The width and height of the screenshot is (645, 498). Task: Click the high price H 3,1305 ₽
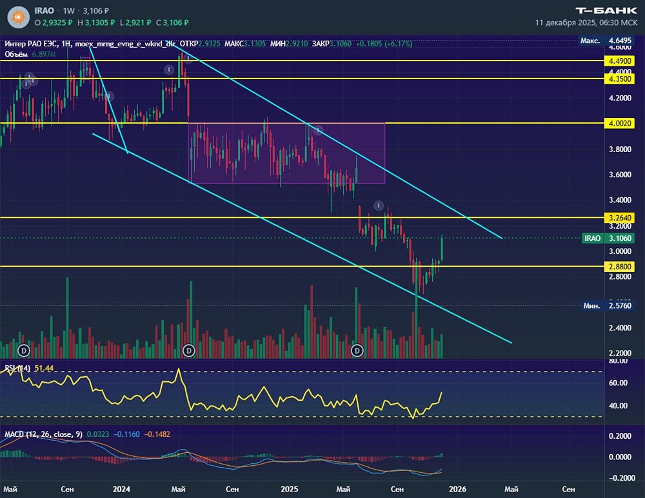click(x=96, y=23)
